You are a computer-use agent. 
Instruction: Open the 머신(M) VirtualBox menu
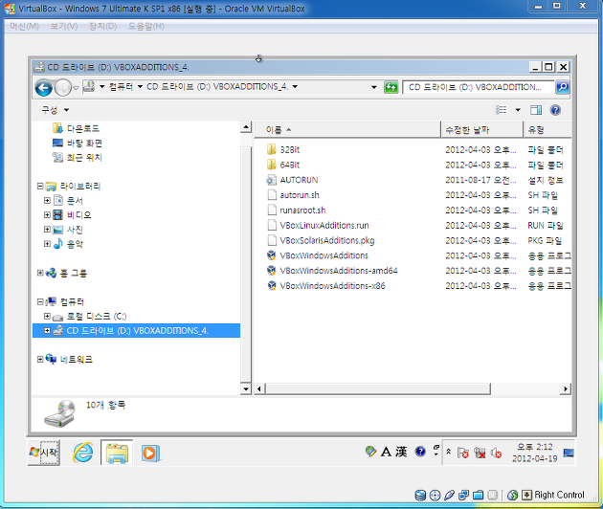[24, 26]
